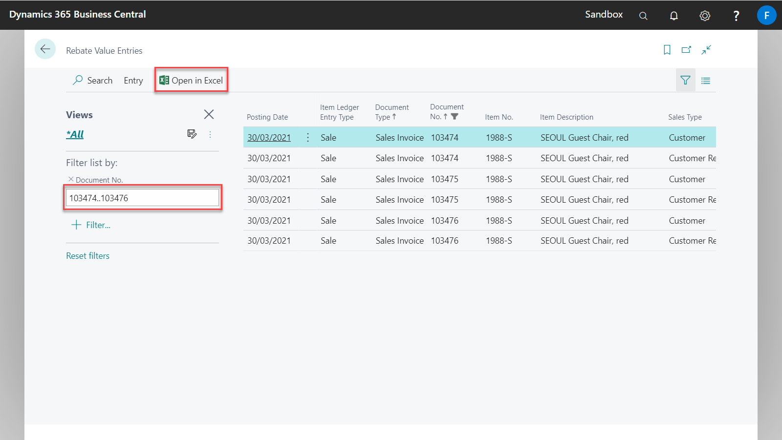Sort by Posting Date column
782x440 pixels.
pyautogui.click(x=267, y=117)
